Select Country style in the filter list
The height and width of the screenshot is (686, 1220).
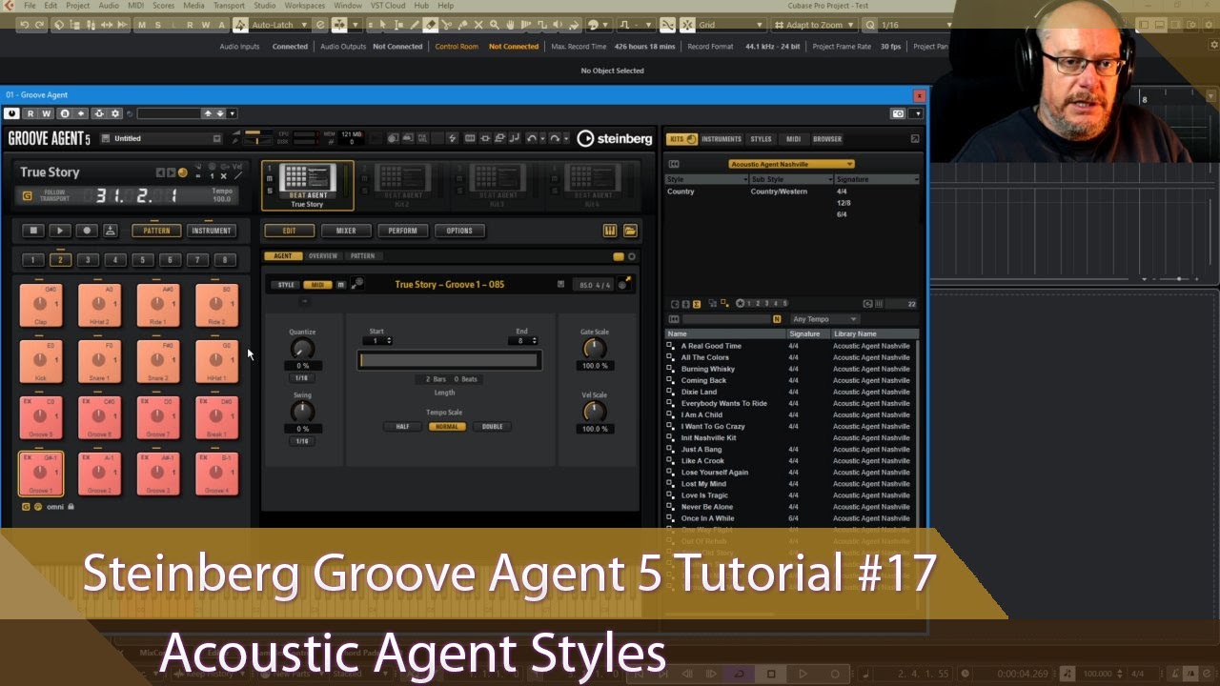click(681, 192)
